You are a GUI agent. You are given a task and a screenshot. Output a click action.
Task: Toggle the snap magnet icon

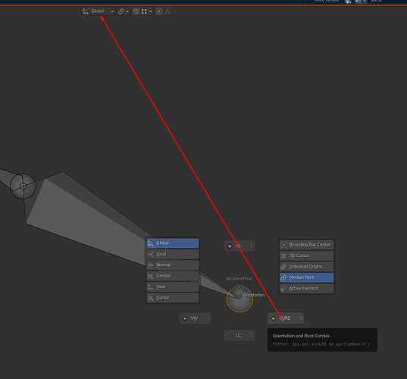pyautogui.click(x=136, y=11)
